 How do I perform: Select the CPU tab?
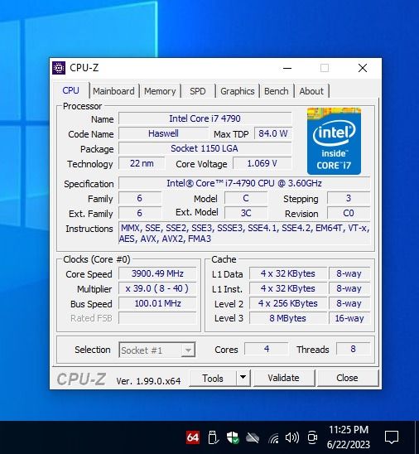tap(71, 90)
